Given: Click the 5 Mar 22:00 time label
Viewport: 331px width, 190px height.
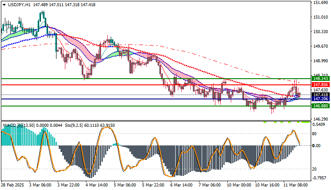Looking at the screenshot, I should (x=153, y=185).
